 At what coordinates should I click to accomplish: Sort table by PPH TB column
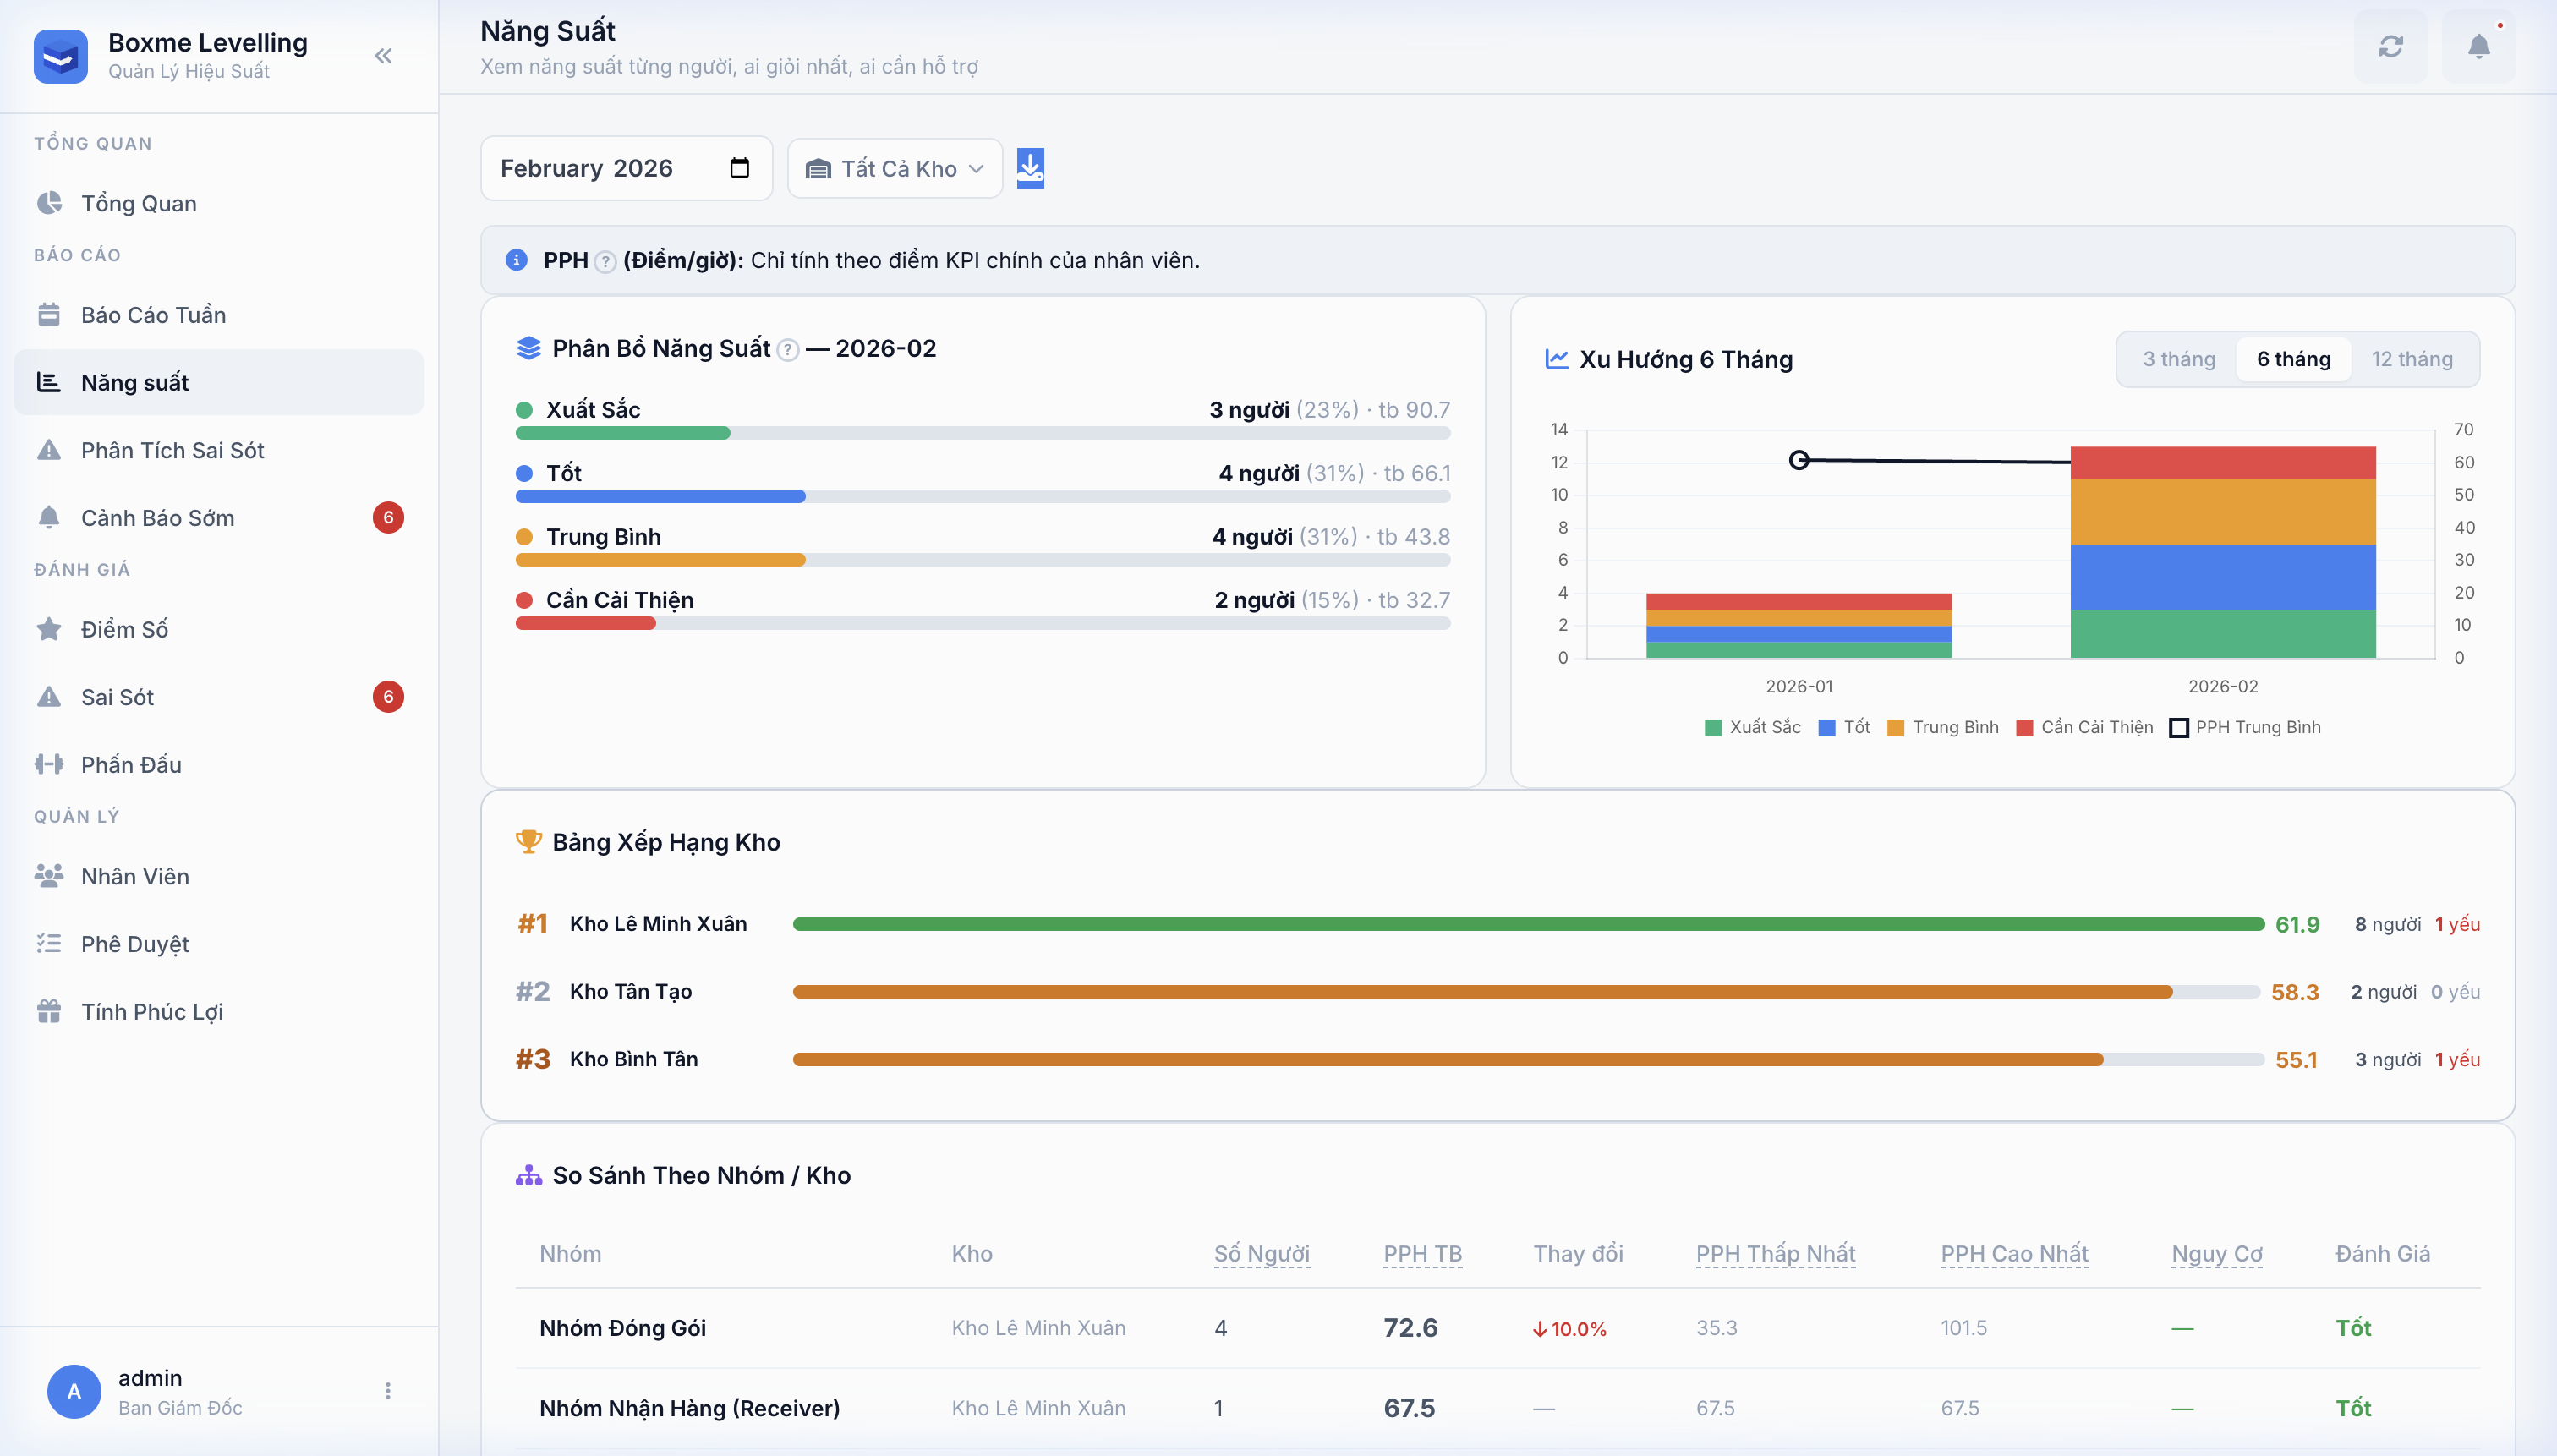tap(1422, 1254)
